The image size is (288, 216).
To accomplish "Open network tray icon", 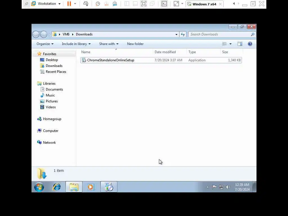I will [x=221, y=187].
